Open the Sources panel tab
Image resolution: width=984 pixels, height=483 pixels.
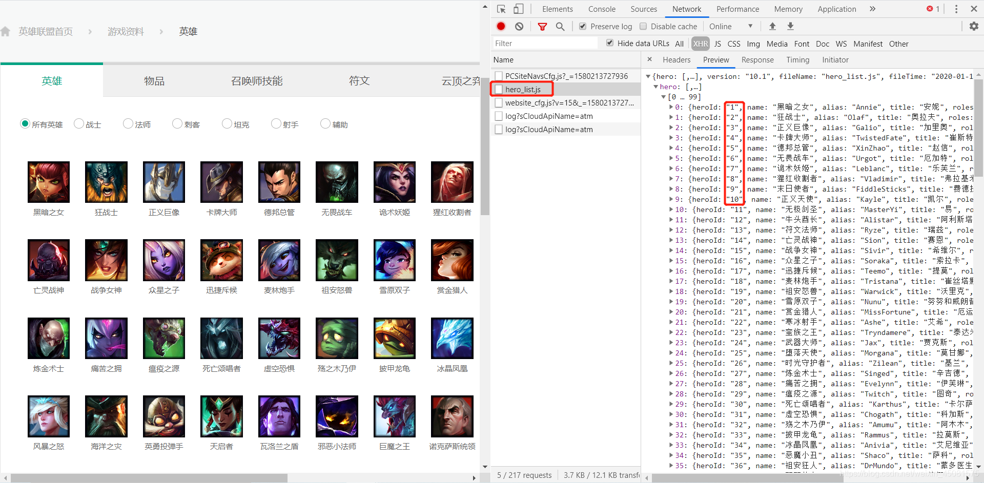click(x=644, y=9)
